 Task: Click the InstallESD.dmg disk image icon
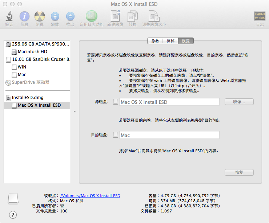(x=8, y=98)
